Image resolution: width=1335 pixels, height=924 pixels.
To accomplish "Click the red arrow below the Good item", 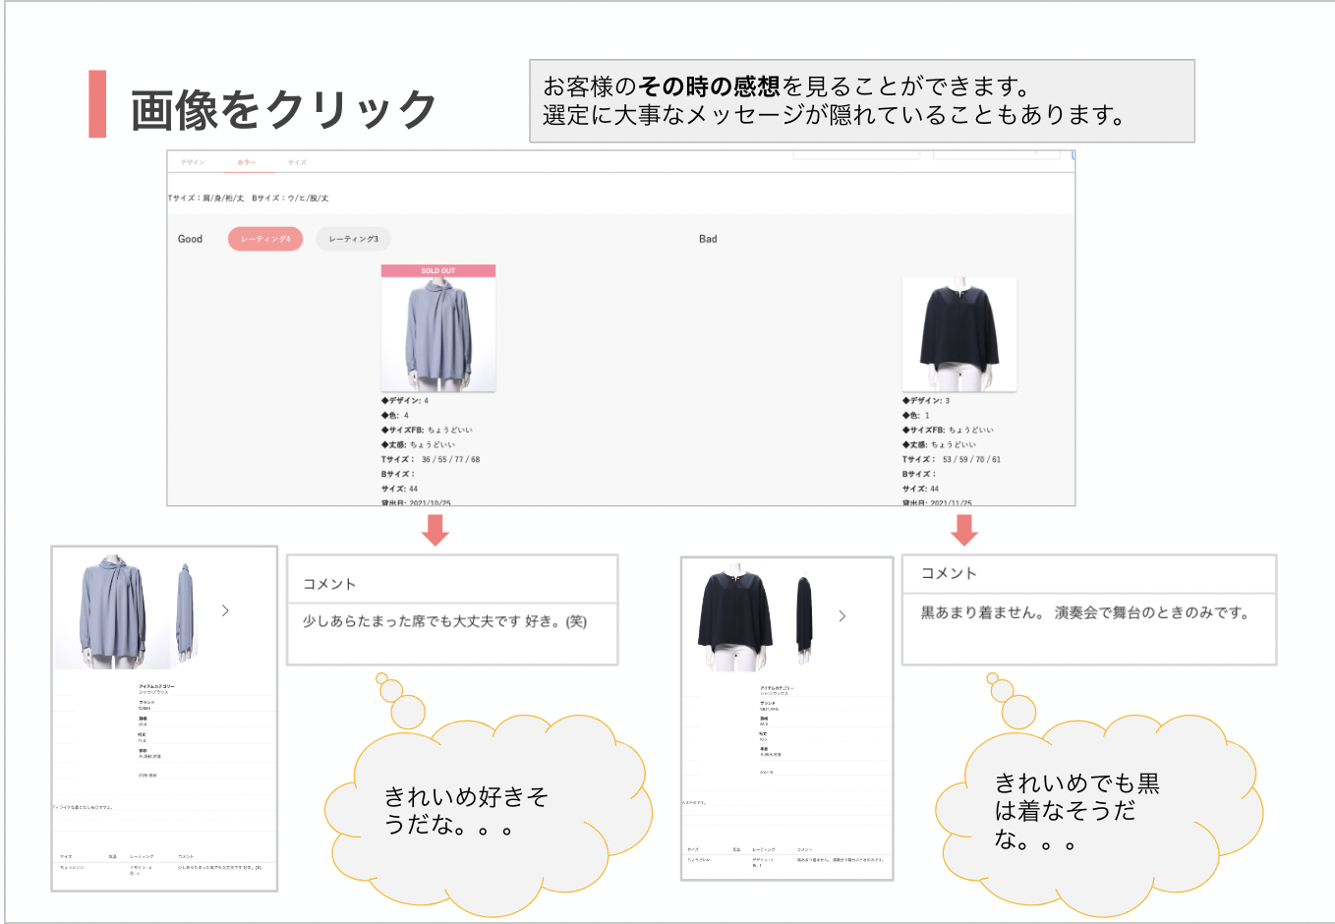I will click(x=435, y=529).
